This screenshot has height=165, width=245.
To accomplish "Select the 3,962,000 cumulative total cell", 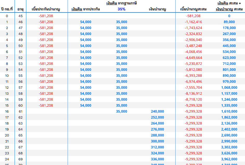I will tap(229, 159).
